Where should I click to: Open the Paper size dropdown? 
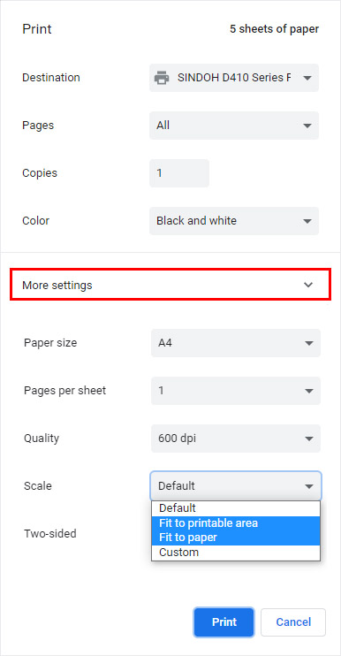point(236,343)
